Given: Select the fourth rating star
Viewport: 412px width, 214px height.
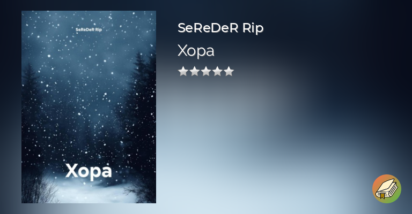Looking at the screenshot, I should 217,71.
